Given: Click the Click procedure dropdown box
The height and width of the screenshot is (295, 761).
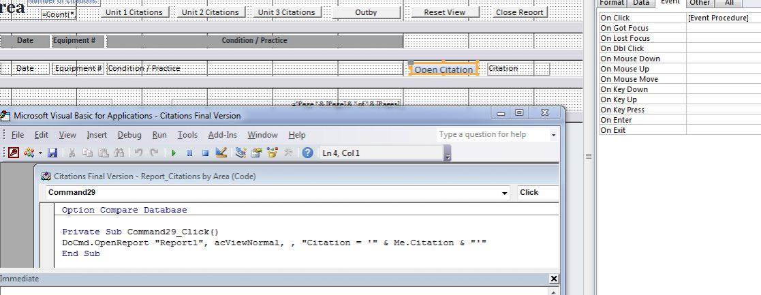Looking at the screenshot, I should coord(538,193).
